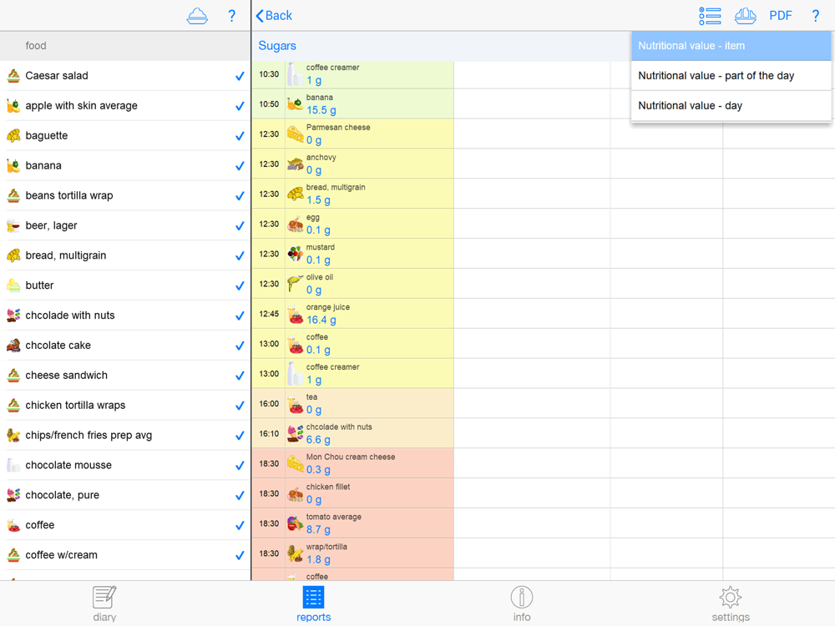
Task: Click the anchovy fish icon
Action: (x=295, y=164)
